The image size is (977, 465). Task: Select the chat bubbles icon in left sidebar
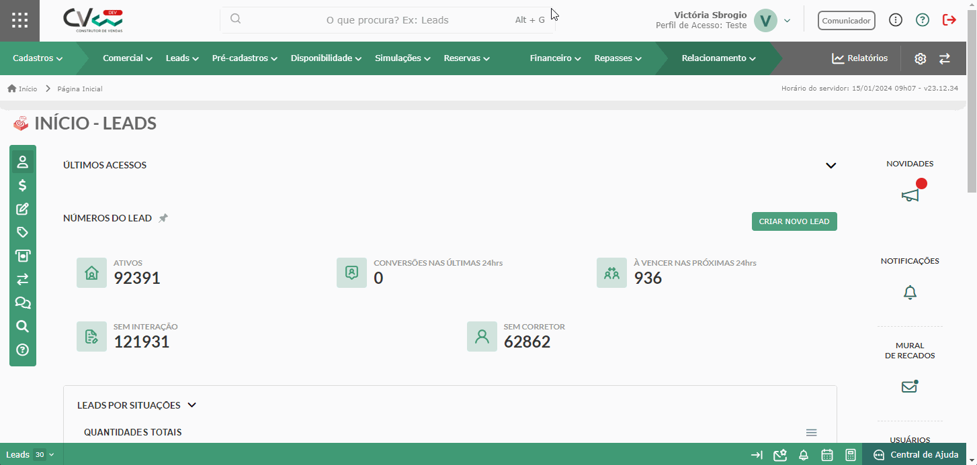coord(22,303)
